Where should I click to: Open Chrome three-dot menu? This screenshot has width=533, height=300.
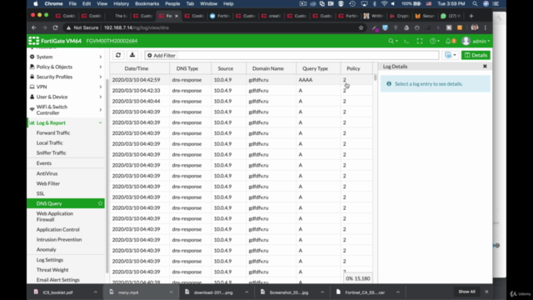coord(486,27)
